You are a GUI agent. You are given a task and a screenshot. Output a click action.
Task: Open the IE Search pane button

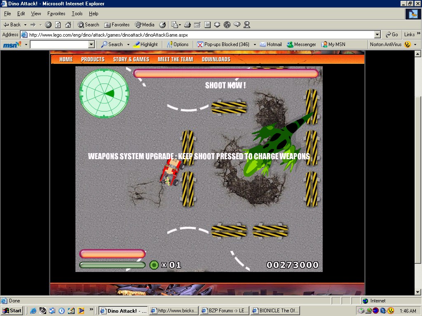click(88, 25)
